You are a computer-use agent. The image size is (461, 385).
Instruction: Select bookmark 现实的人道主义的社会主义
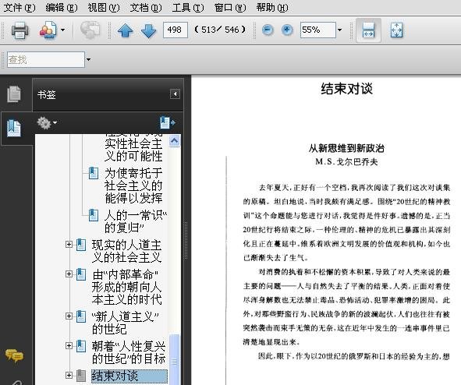point(126,251)
